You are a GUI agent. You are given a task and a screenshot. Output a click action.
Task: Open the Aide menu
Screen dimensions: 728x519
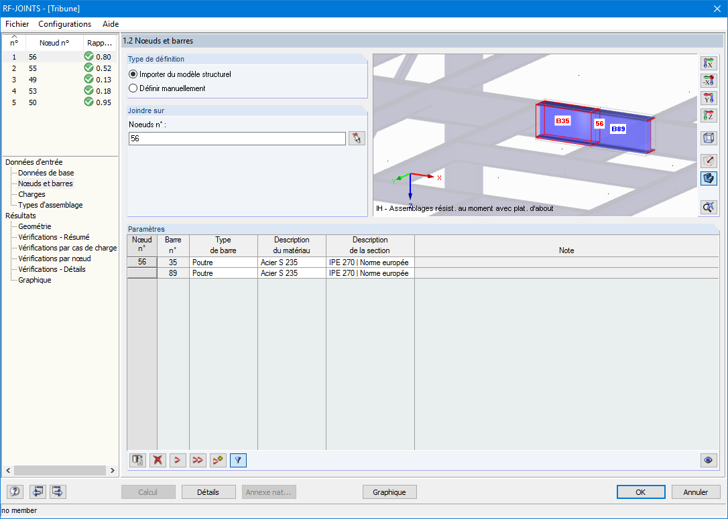(x=111, y=24)
